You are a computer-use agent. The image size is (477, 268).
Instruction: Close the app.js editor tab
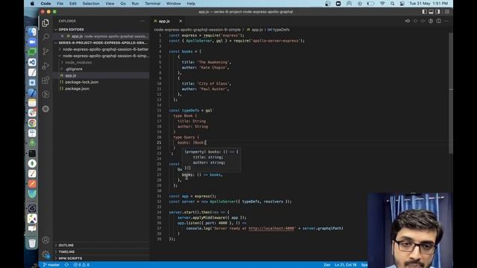[180, 21]
